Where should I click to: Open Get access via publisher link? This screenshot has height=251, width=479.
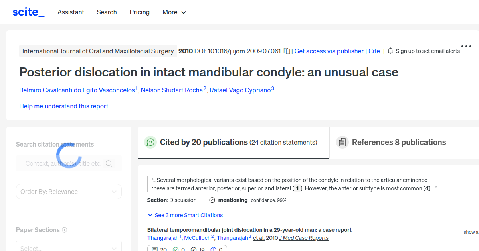(x=329, y=51)
